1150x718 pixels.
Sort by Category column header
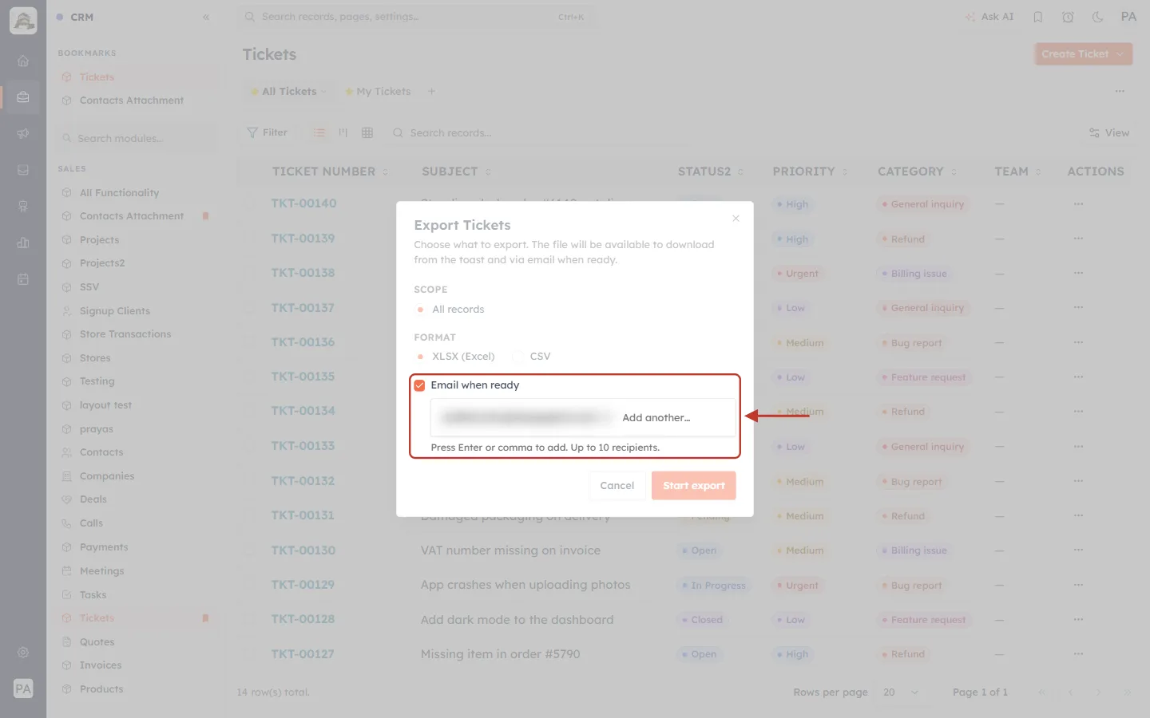[x=917, y=172]
